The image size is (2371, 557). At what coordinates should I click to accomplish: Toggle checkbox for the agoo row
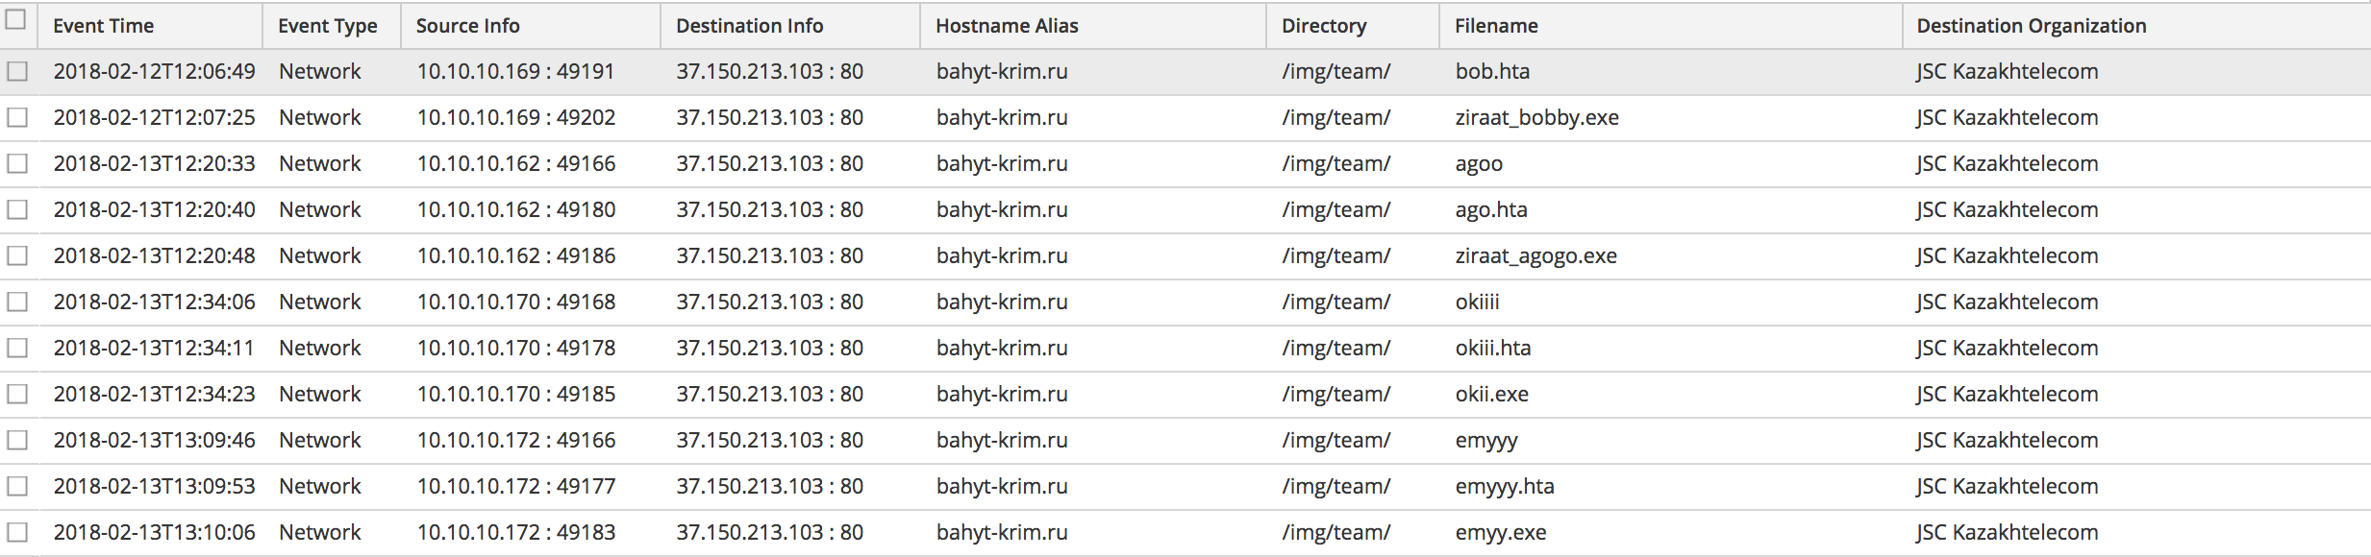click(17, 163)
